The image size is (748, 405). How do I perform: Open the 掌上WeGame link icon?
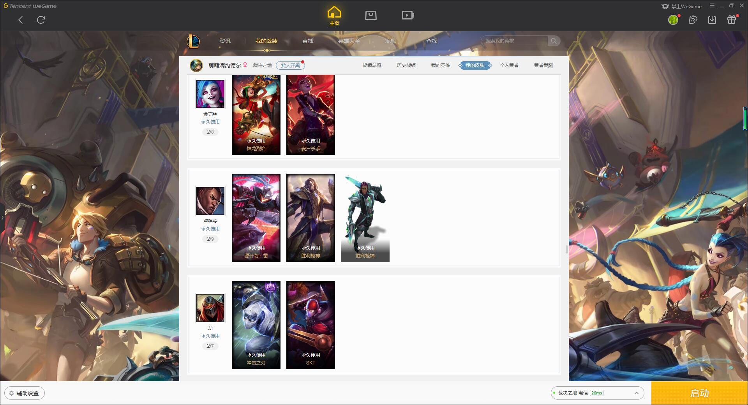pyautogui.click(x=682, y=6)
